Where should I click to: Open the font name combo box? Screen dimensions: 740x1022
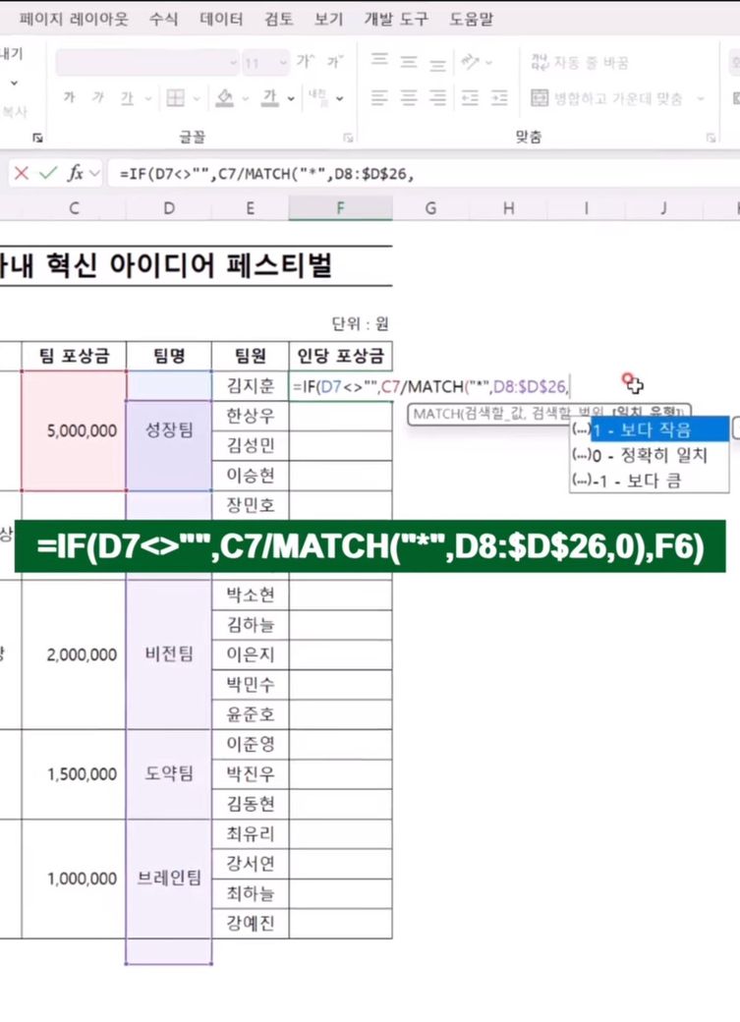tap(147, 62)
